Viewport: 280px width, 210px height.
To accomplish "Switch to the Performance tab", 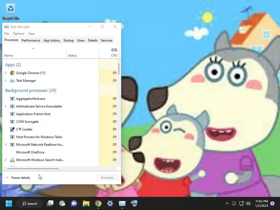I will point(31,40).
